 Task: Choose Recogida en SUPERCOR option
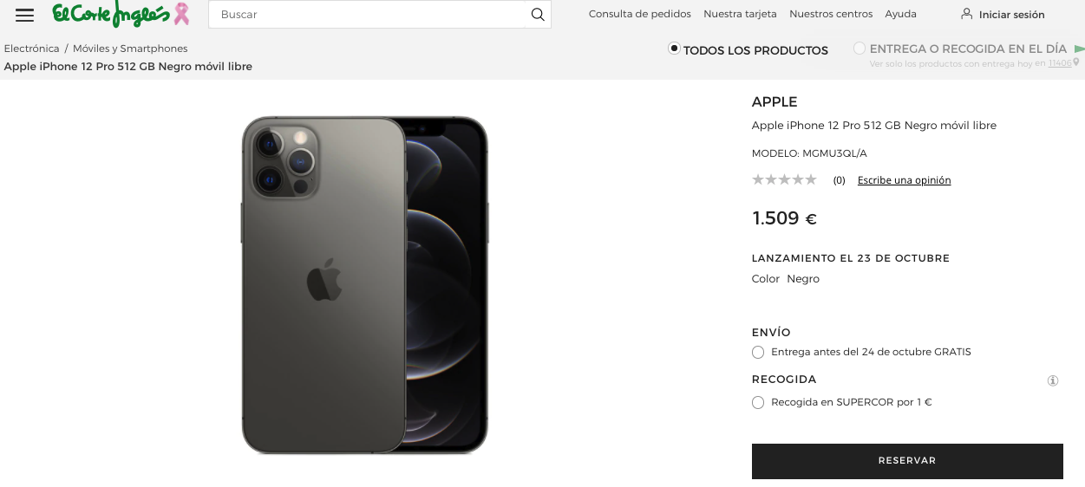pyautogui.click(x=758, y=402)
